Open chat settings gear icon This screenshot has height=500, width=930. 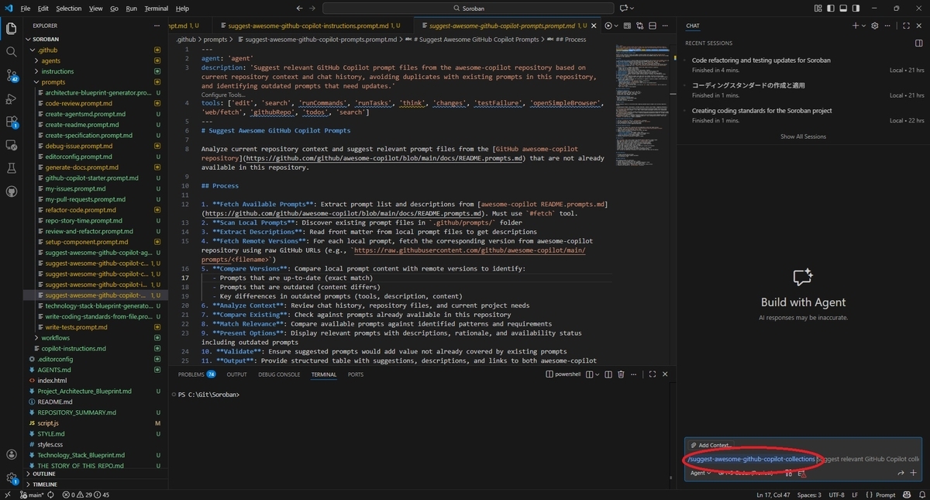875,26
